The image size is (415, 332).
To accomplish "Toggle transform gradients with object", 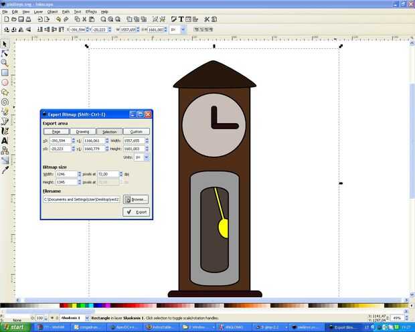I will (206, 29).
